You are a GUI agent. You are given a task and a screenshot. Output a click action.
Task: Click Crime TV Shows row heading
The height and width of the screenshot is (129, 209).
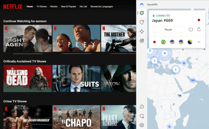(15, 101)
